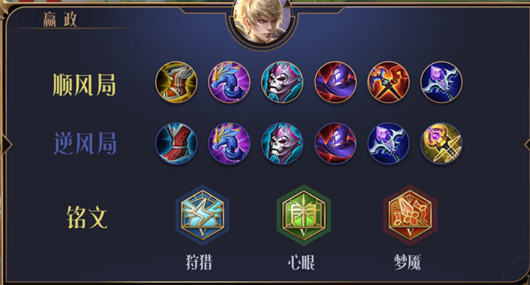Click the purple dragon item in 顺风局 row

point(229,82)
